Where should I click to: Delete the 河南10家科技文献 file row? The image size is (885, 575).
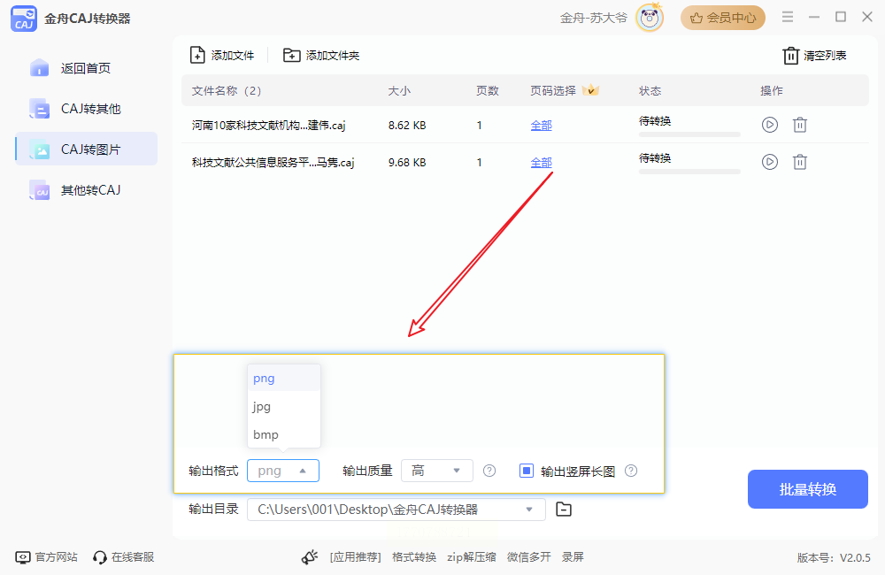pos(800,125)
